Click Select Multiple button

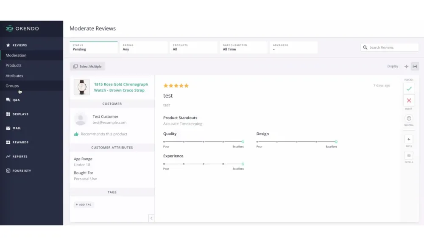point(87,66)
